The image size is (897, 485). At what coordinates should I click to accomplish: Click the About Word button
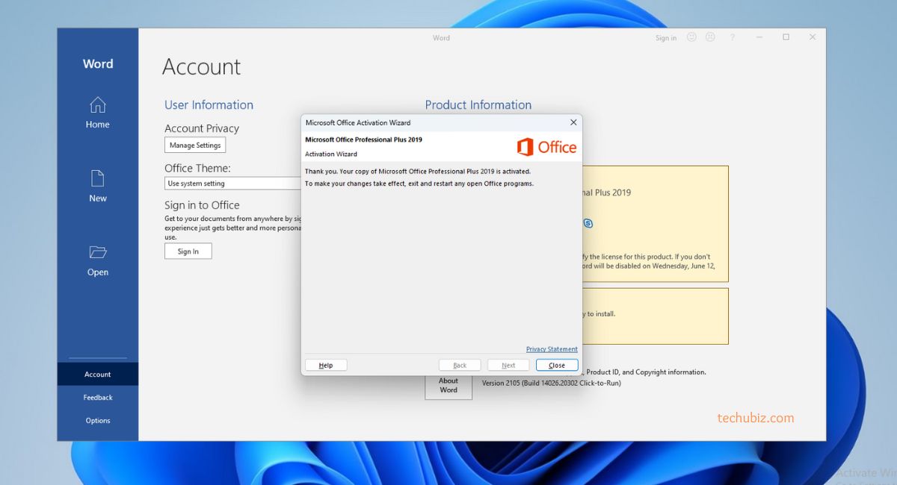click(x=449, y=385)
